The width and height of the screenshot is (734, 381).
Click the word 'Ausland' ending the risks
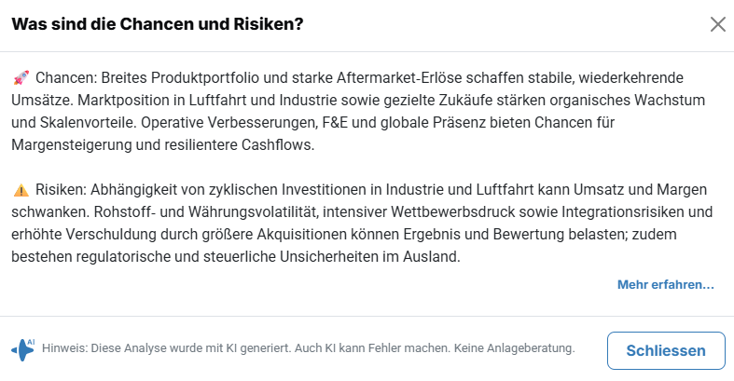(x=433, y=256)
